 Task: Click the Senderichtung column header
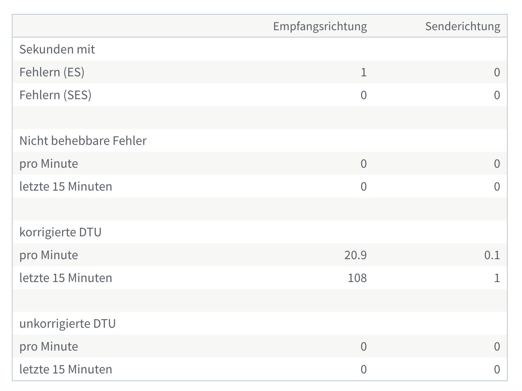pyautogui.click(x=462, y=26)
